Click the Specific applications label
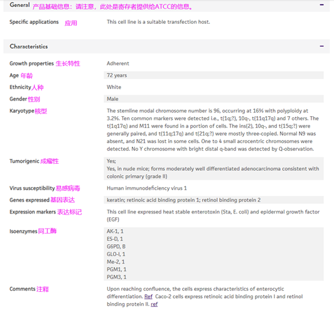Image resolution: width=334 pixels, height=312 pixels. 34,22
